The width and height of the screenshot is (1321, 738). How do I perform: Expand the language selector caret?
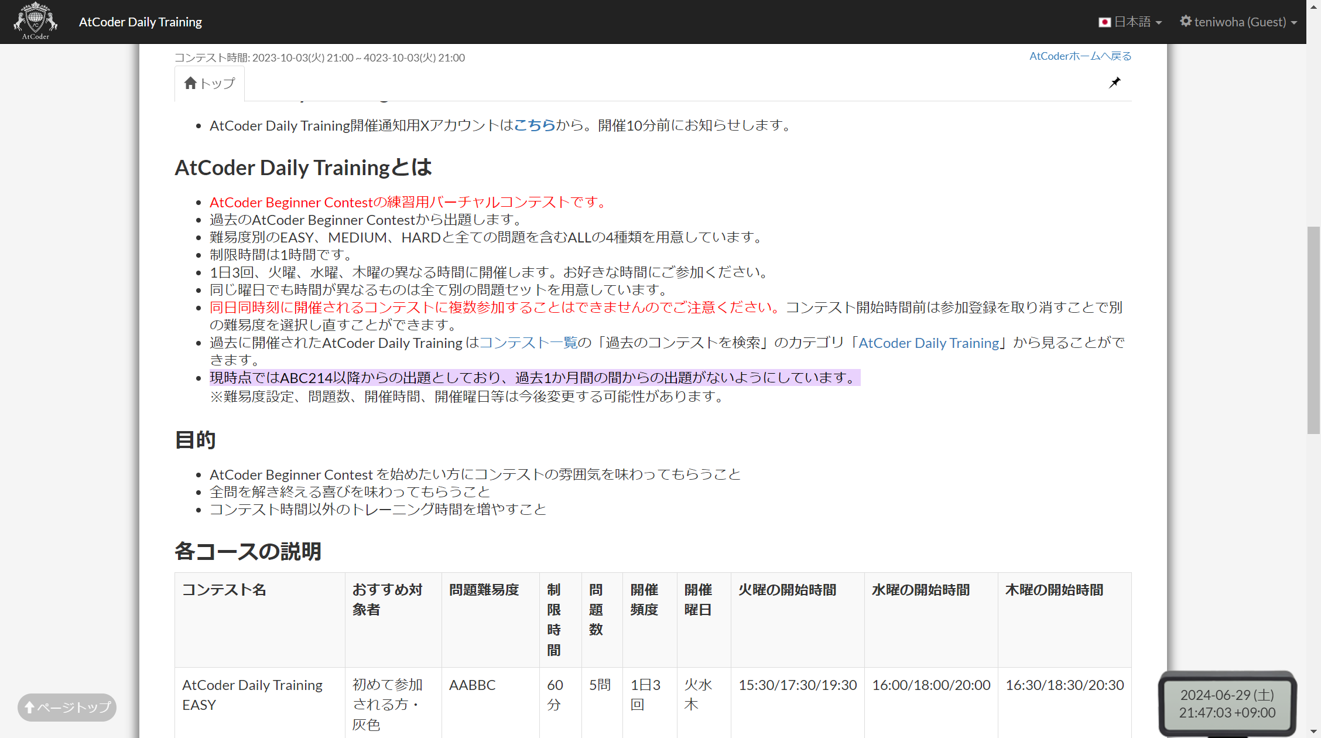[1159, 23]
